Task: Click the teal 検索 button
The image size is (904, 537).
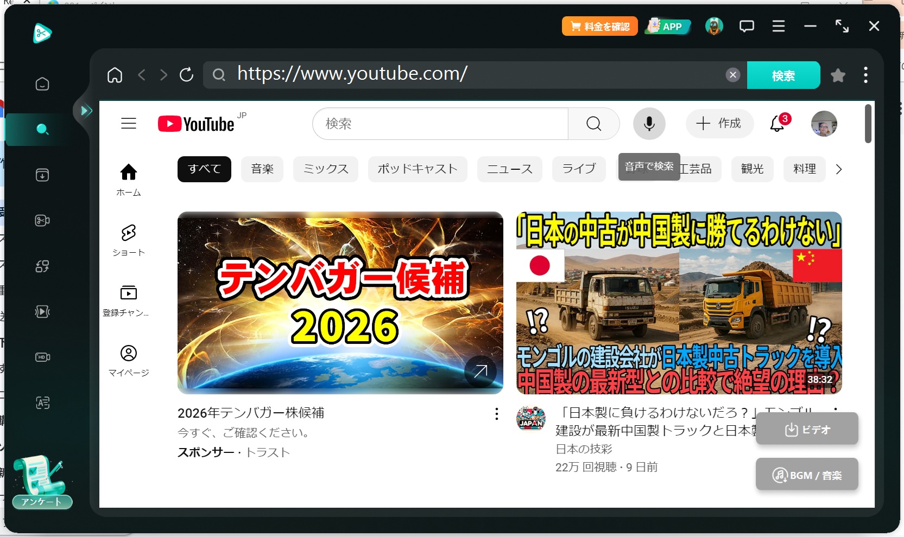Action: pyautogui.click(x=783, y=75)
